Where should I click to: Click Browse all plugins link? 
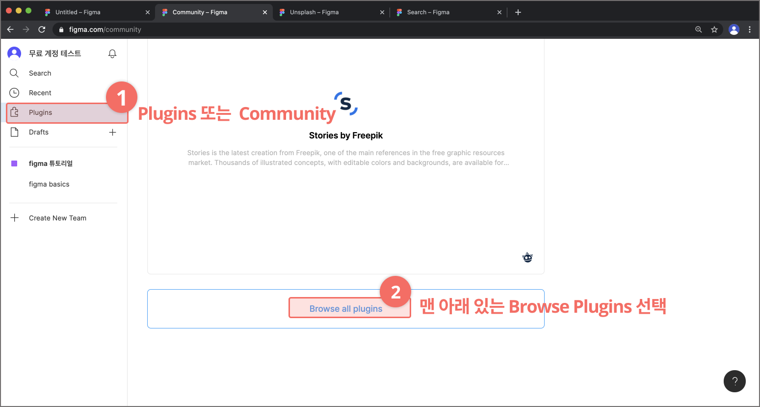346,309
